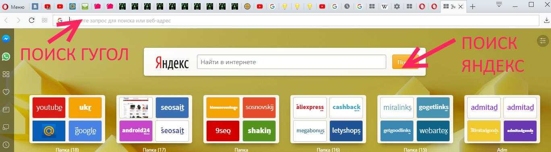551x152 pixels.
Task: Open the ukr speed dial tile
Action: (85, 107)
